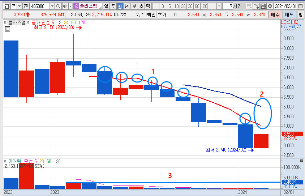Open the sound alert dropdown arrow
Image resolution: width=305 pixels, height=196 pixels.
click(70, 6)
